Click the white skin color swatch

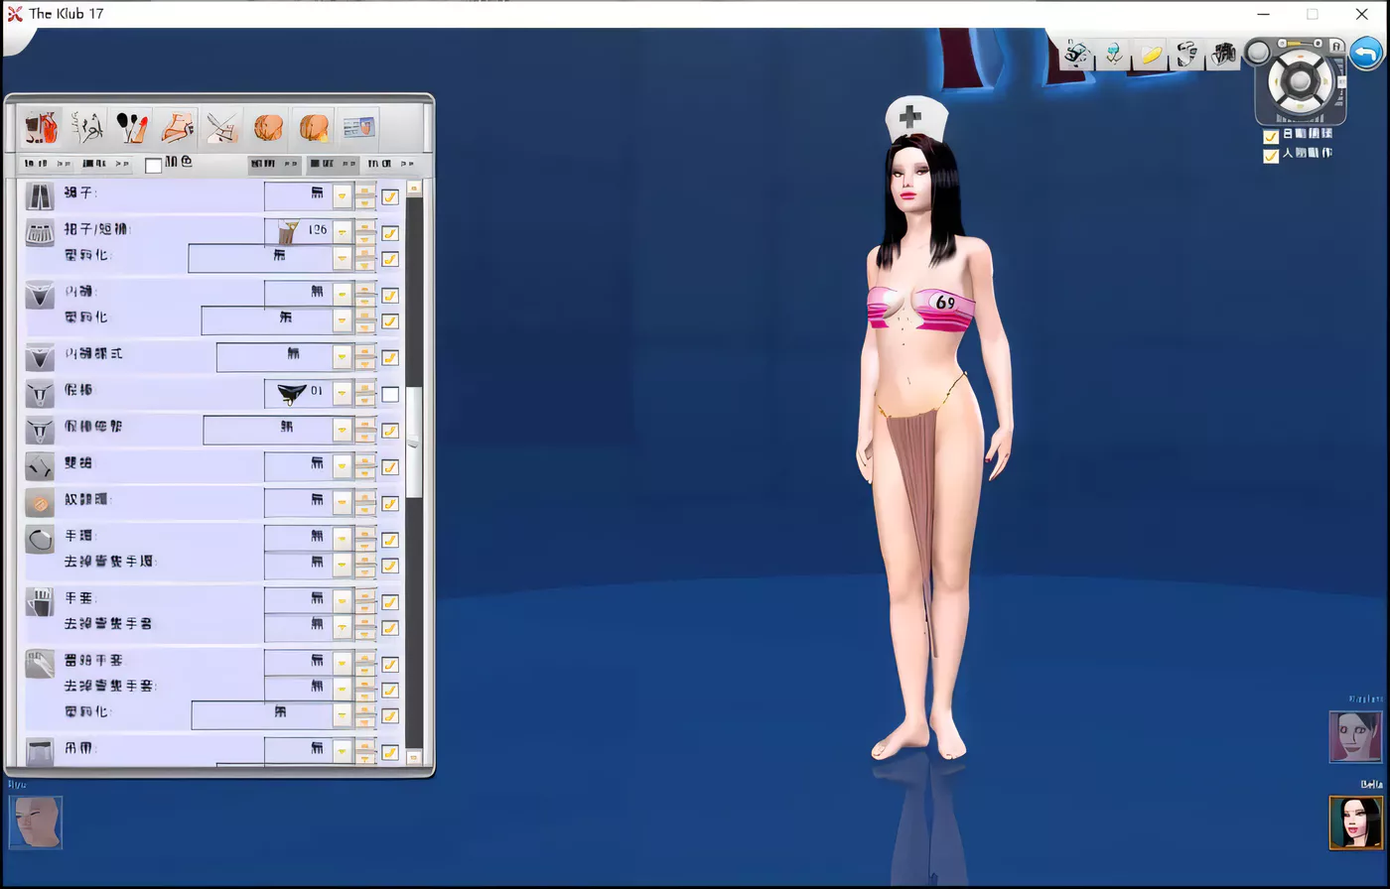click(153, 165)
